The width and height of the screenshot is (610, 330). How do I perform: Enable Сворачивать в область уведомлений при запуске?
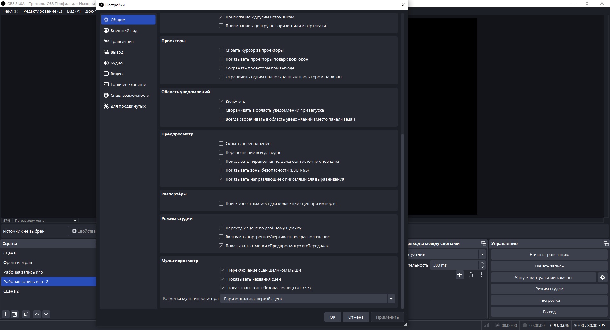coord(221,110)
